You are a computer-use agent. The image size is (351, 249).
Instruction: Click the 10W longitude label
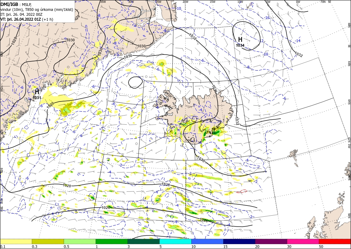[x=240, y=1]
